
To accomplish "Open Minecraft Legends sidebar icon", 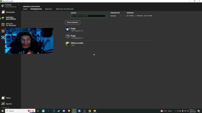I will tap(3, 37).
